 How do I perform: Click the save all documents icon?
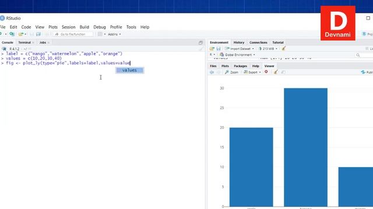pos(38,34)
